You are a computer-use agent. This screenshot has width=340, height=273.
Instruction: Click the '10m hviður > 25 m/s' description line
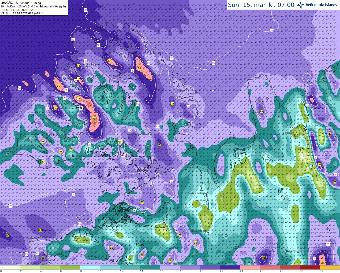(x=33, y=6)
